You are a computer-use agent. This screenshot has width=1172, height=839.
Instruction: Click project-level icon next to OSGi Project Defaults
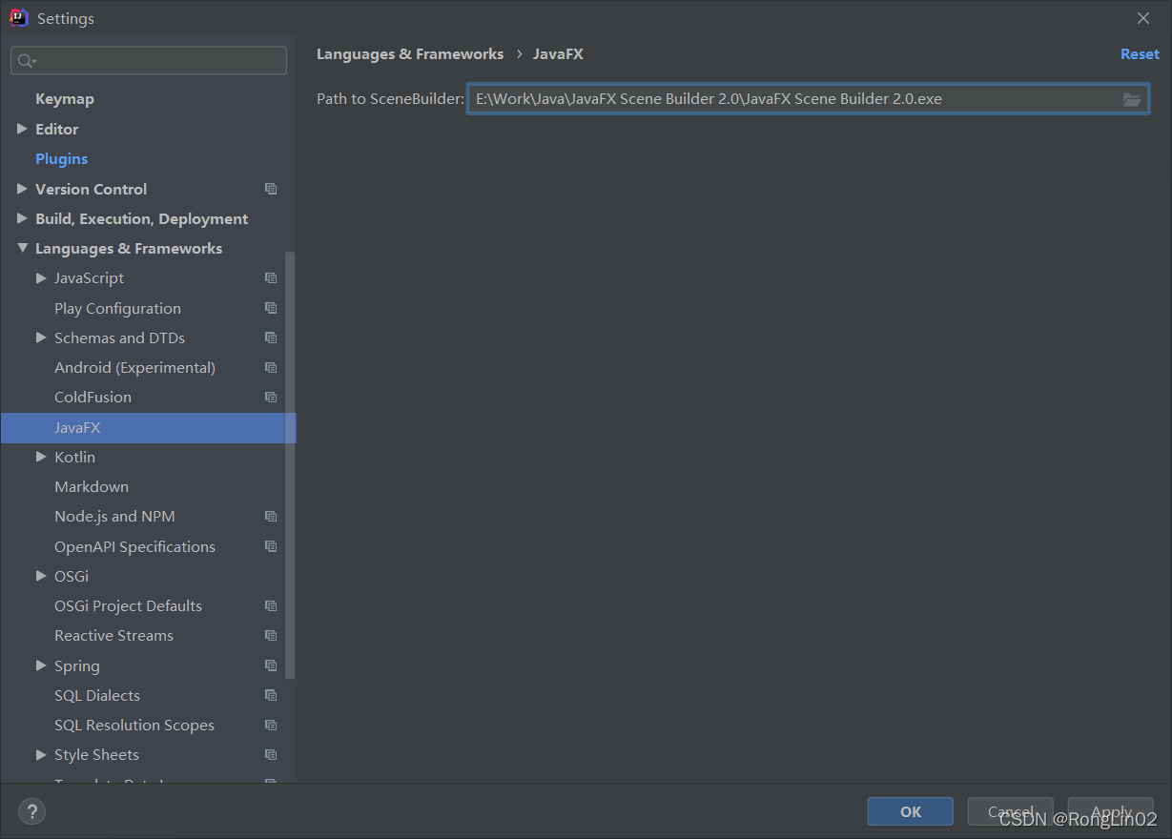point(271,605)
